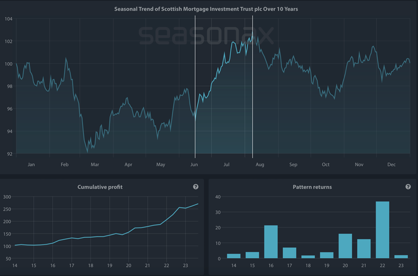Viewport: 418px width, 276px height.
Task: Click the Oct label on the seasonal axis
Action: pyautogui.click(x=326, y=164)
